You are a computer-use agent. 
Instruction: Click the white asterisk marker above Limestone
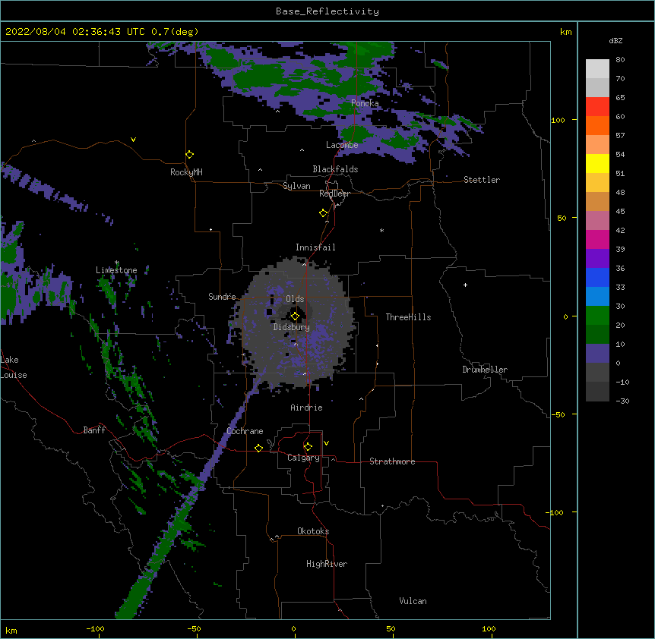pos(116,263)
